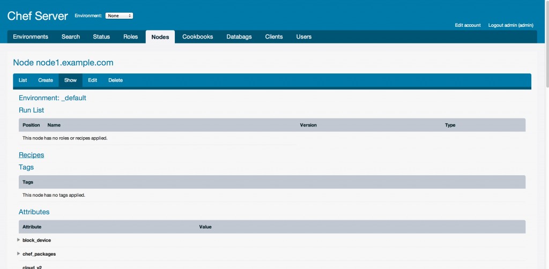Viewport: 549px width, 269px height.
Task: Click Create in the node sub-navigation
Action: [46, 80]
